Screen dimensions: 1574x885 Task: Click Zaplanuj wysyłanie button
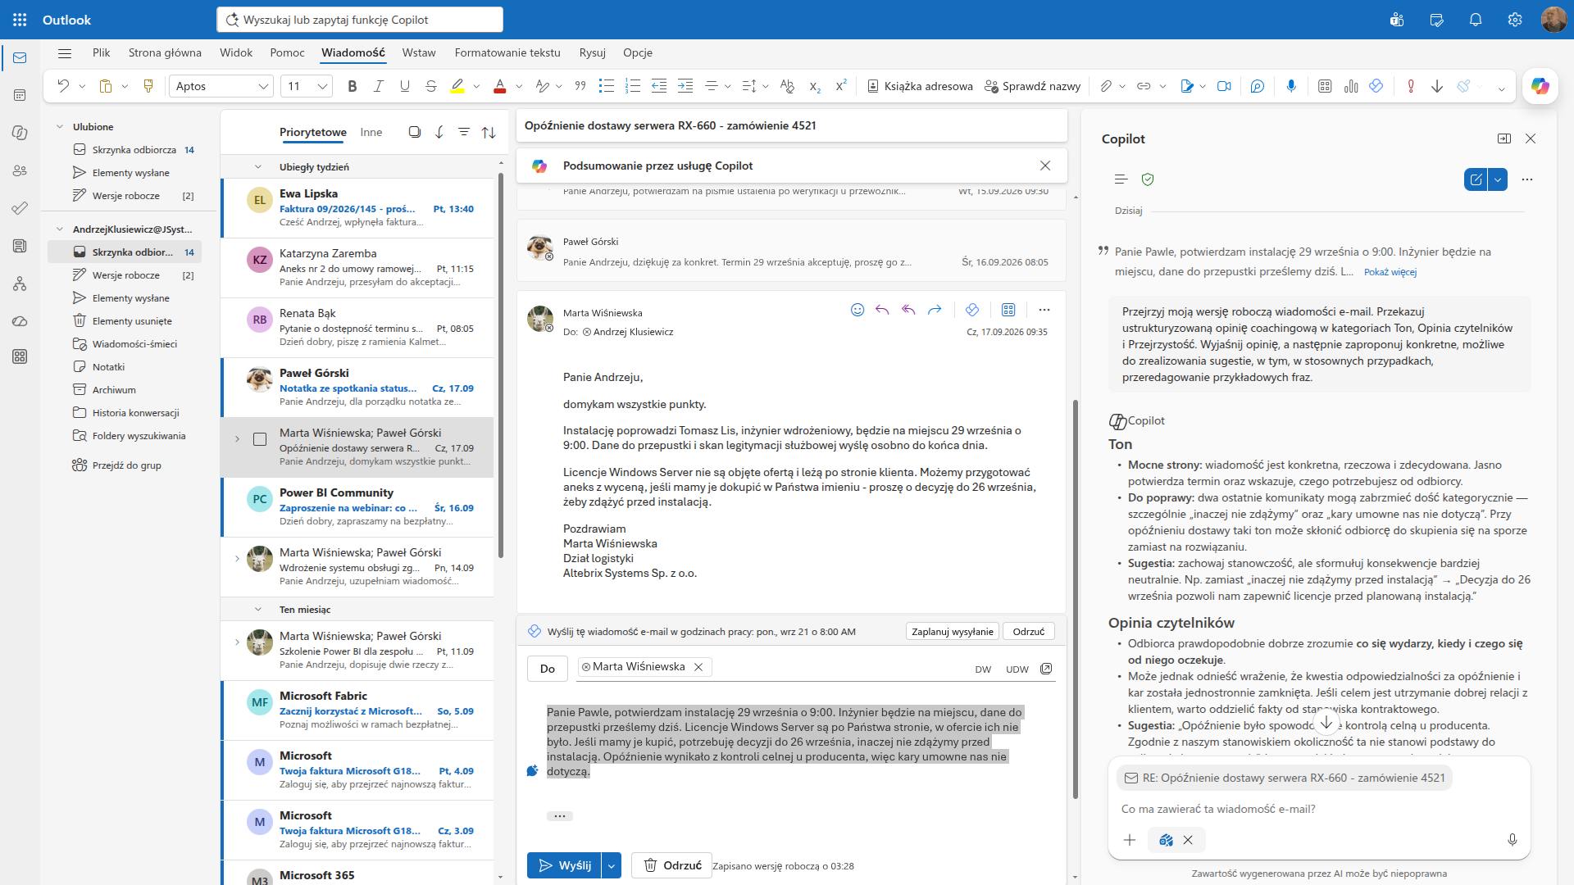click(x=952, y=632)
